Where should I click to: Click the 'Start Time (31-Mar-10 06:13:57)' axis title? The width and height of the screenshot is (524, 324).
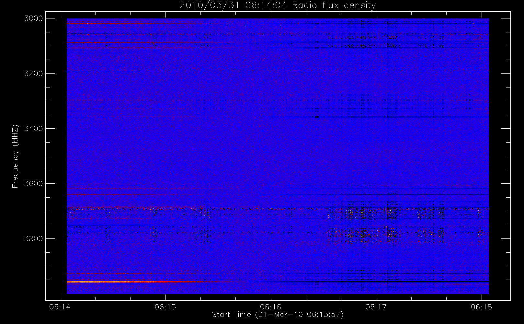point(278,315)
